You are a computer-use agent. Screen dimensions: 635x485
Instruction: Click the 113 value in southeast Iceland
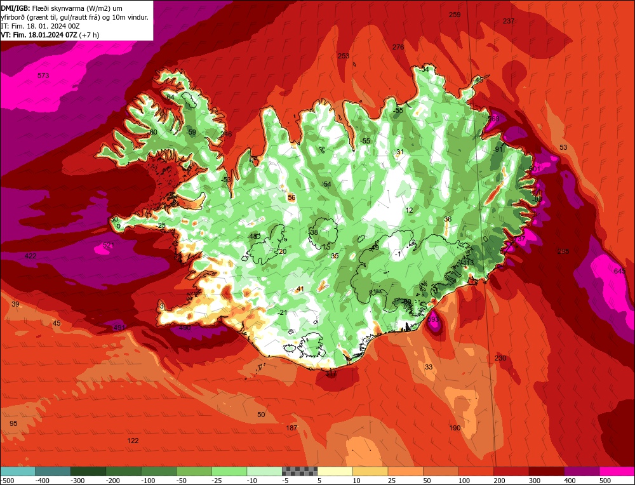tap(468, 263)
